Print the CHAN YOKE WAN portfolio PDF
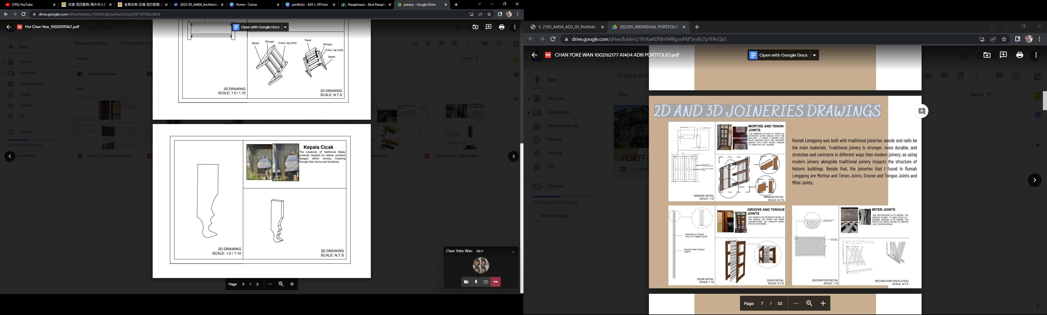 [1019, 55]
